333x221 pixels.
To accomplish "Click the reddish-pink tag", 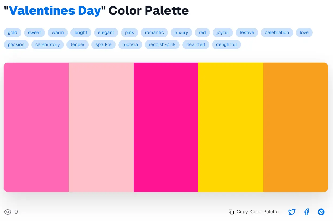I will click(x=162, y=44).
